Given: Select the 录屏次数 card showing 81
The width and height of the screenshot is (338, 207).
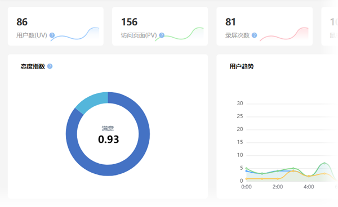Looking at the screenshot, I should [x=265, y=26].
